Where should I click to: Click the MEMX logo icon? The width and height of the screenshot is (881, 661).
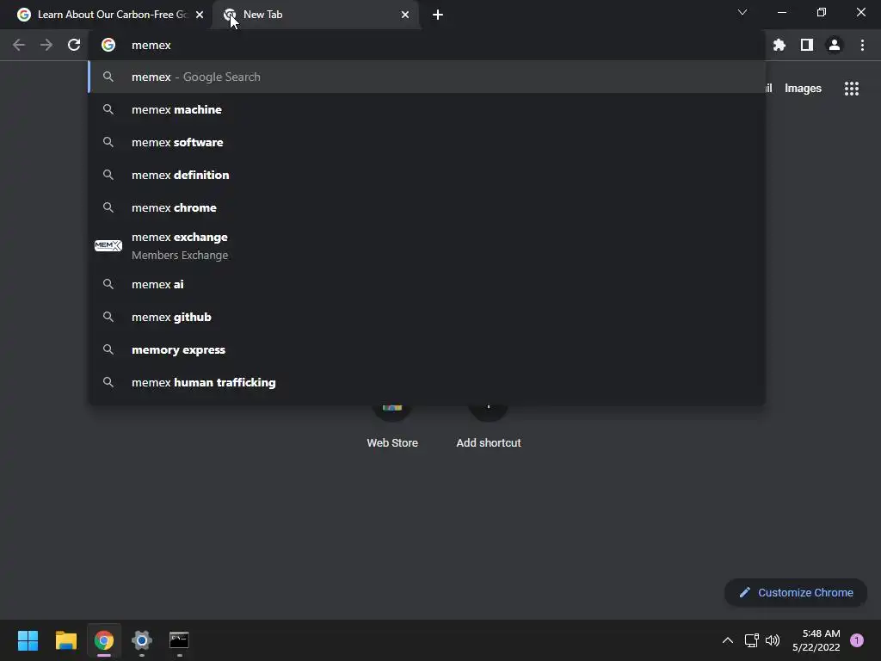point(108,245)
